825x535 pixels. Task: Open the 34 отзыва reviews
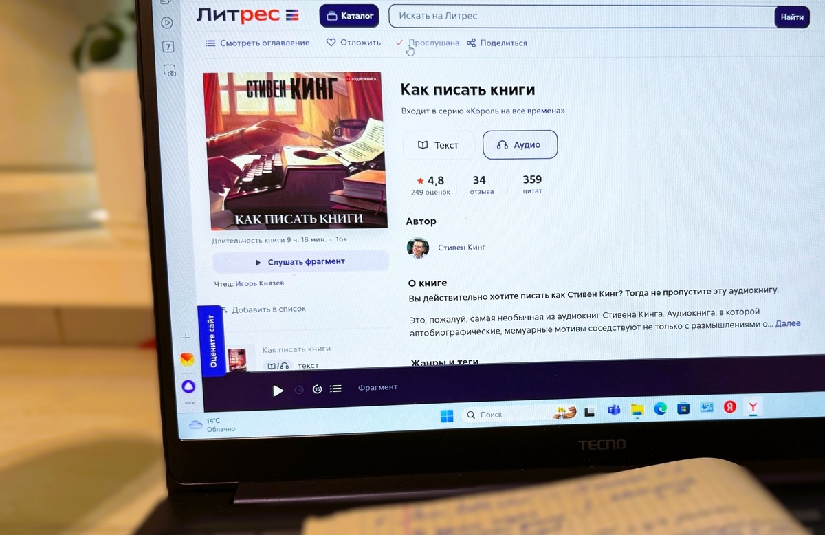tap(481, 185)
